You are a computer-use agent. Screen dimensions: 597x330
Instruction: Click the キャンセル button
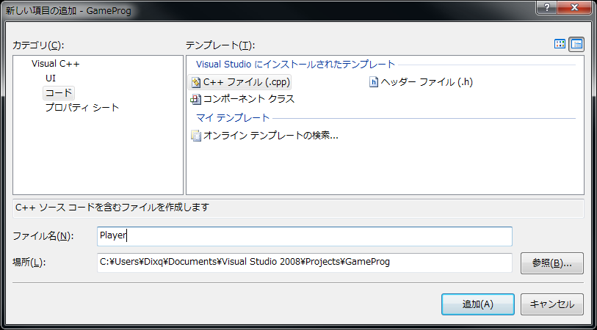pyautogui.click(x=551, y=304)
